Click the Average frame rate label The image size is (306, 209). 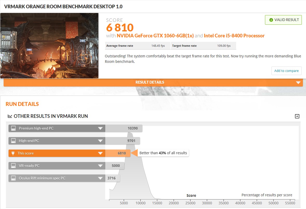coord(120,46)
